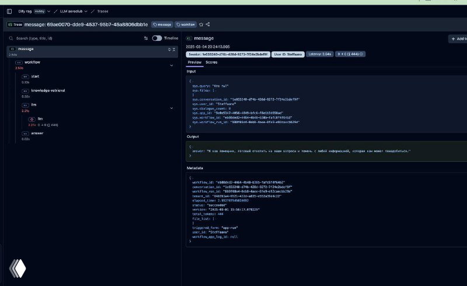Click the span icon next to knowledge-retrieval
Image resolution: width=467 pixels, height=286 pixels.
(25, 91)
